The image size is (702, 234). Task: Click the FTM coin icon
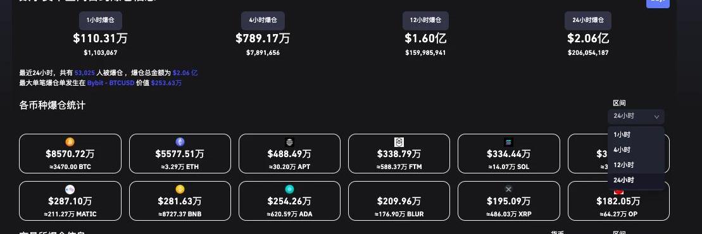click(x=399, y=142)
